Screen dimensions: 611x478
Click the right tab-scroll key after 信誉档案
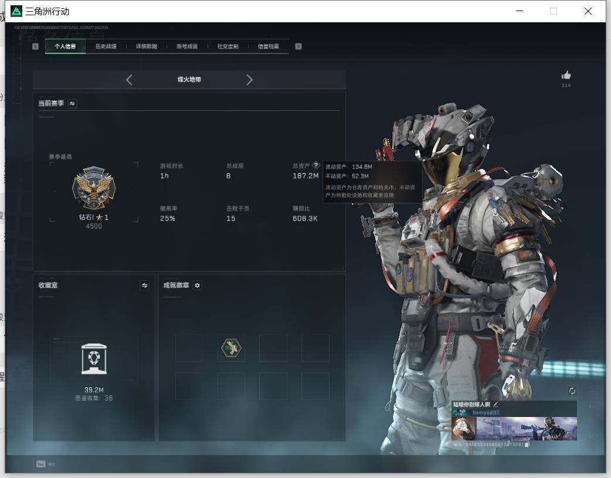(x=298, y=46)
